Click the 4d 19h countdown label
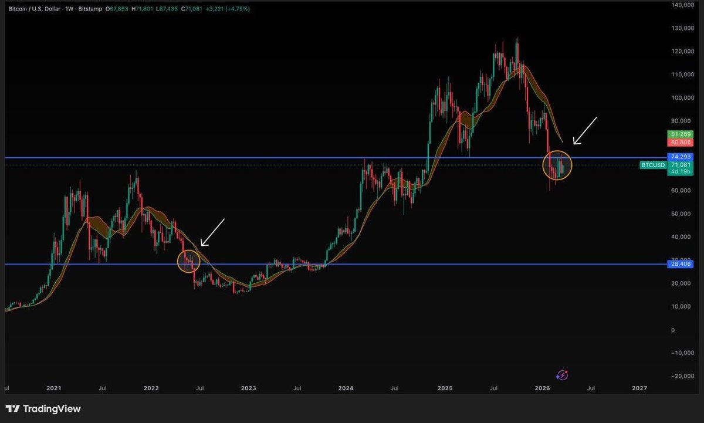The width and height of the screenshot is (704, 423). [679, 172]
